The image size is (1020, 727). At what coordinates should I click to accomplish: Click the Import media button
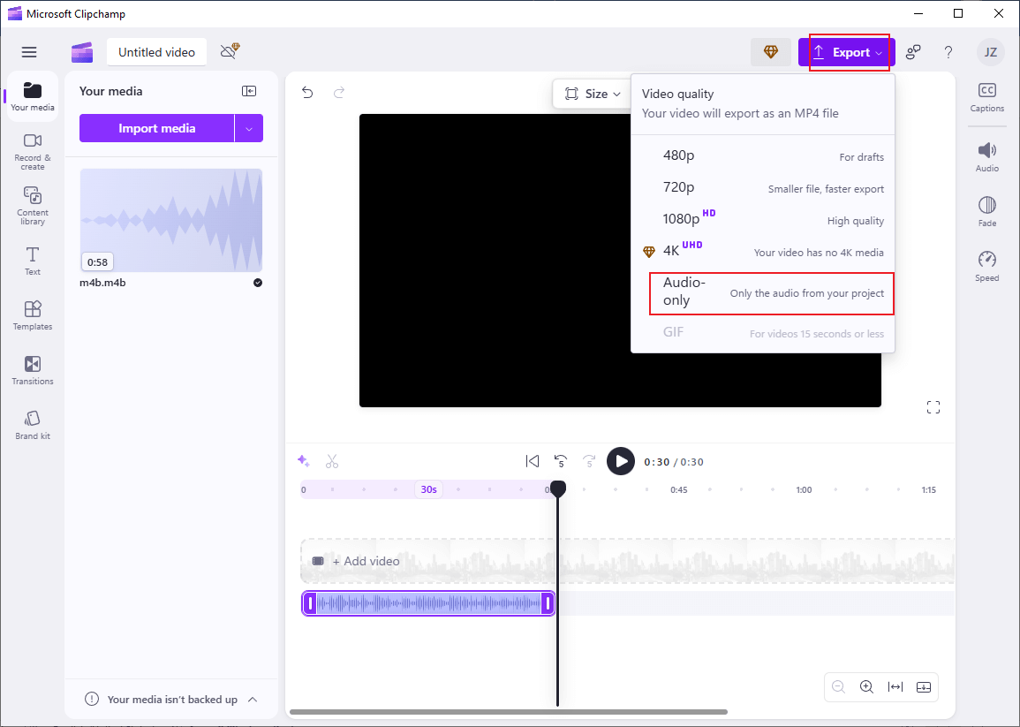pos(157,128)
